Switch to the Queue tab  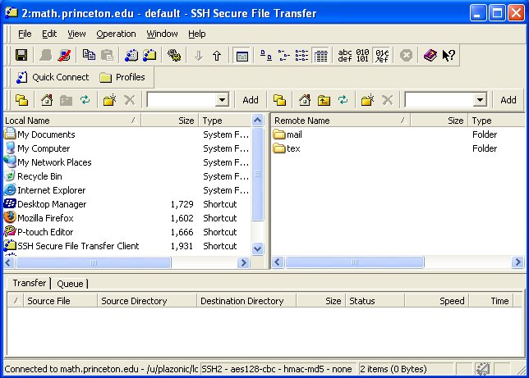tap(70, 284)
